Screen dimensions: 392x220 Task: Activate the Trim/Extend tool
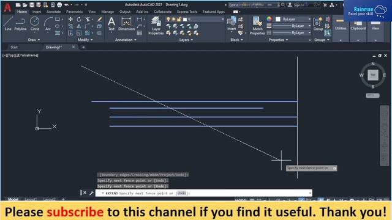(88, 19)
